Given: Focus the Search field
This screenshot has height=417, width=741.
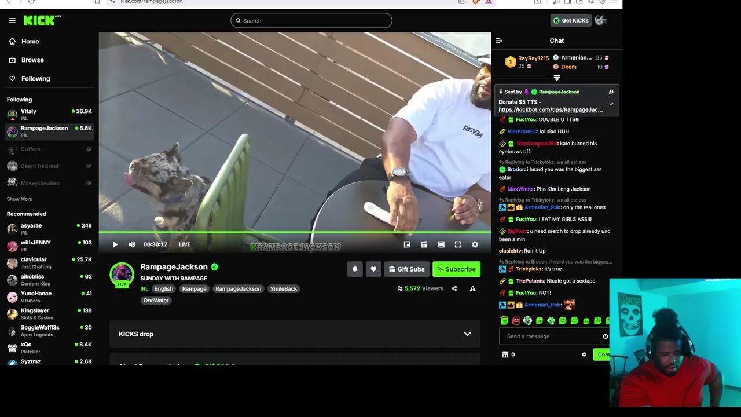Looking at the screenshot, I should pos(311,20).
